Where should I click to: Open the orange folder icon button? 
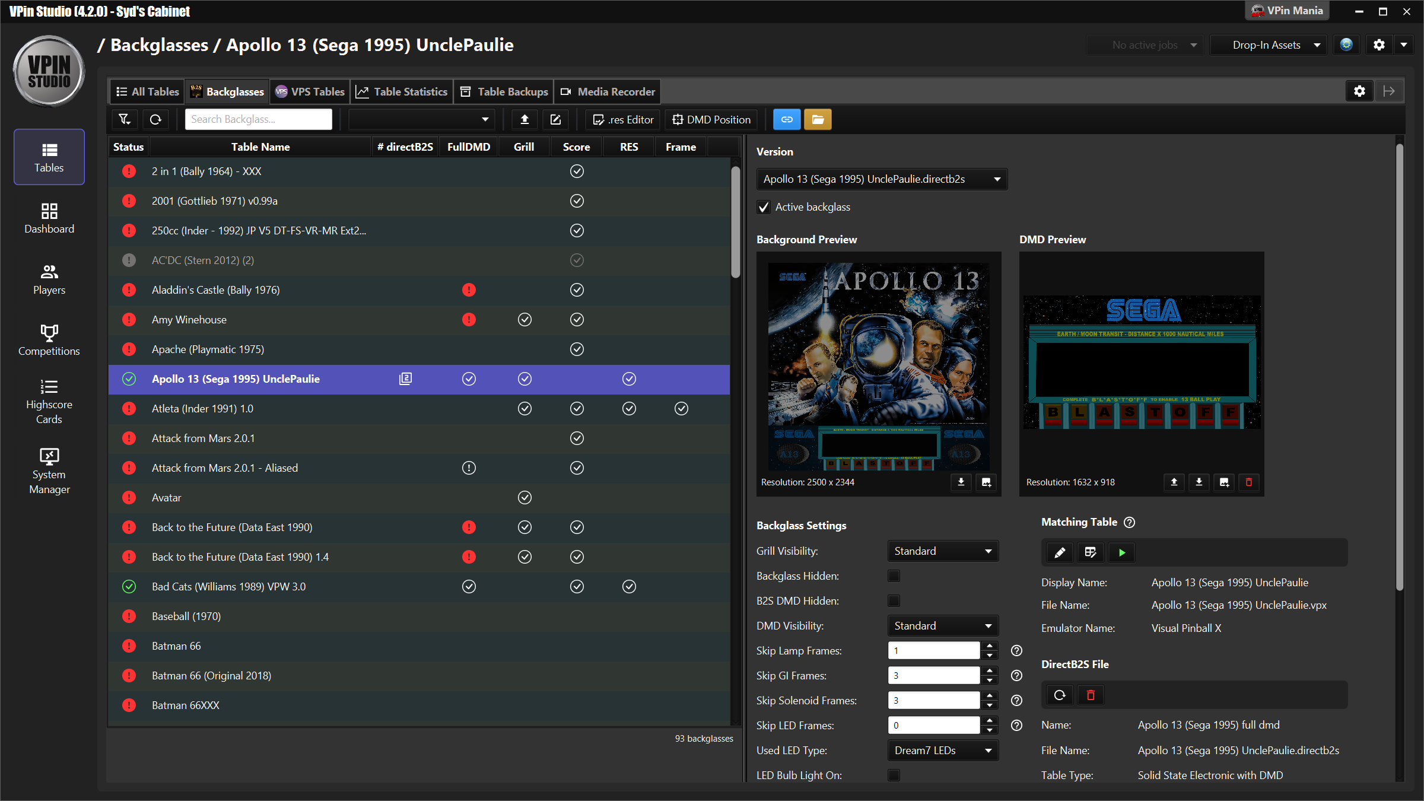coord(818,119)
